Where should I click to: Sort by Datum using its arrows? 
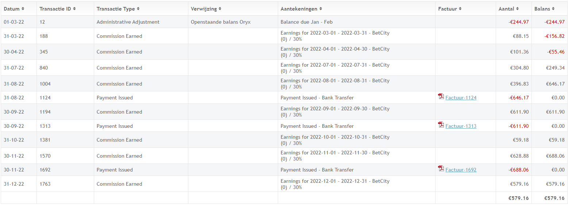(23, 9)
